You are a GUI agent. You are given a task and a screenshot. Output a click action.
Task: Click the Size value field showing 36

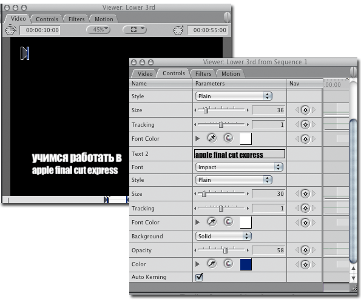point(268,110)
